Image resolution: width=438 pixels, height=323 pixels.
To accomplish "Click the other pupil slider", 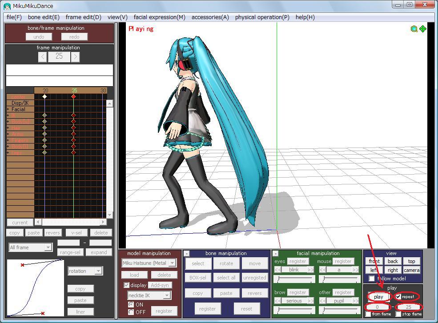I will pyautogui.click(x=339, y=310).
